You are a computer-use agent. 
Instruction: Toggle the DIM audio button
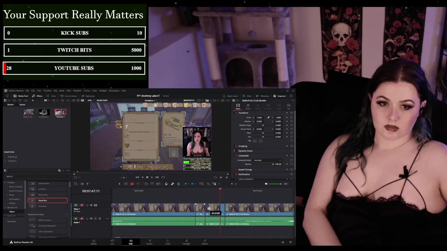[x=286, y=184]
